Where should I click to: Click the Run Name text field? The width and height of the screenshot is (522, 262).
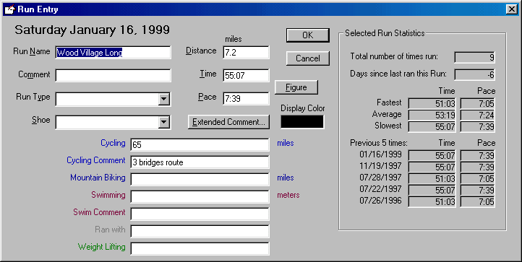point(114,53)
